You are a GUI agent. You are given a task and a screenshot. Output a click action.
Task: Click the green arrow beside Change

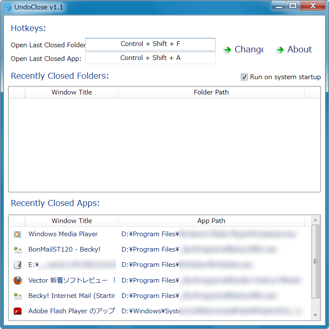[228, 50]
